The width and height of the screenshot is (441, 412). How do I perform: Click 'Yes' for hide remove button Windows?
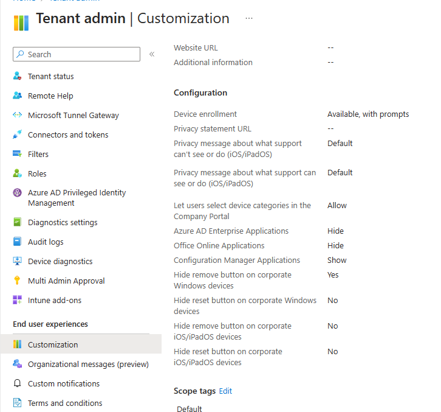click(x=333, y=274)
